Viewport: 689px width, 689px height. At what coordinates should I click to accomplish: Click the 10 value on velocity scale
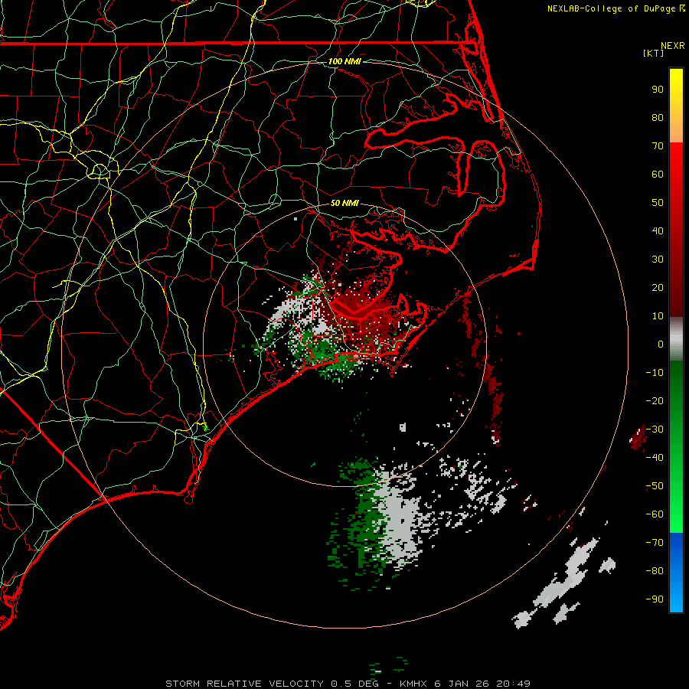[658, 316]
